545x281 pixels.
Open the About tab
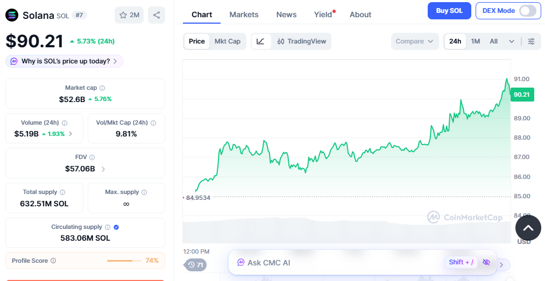tap(360, 15)
